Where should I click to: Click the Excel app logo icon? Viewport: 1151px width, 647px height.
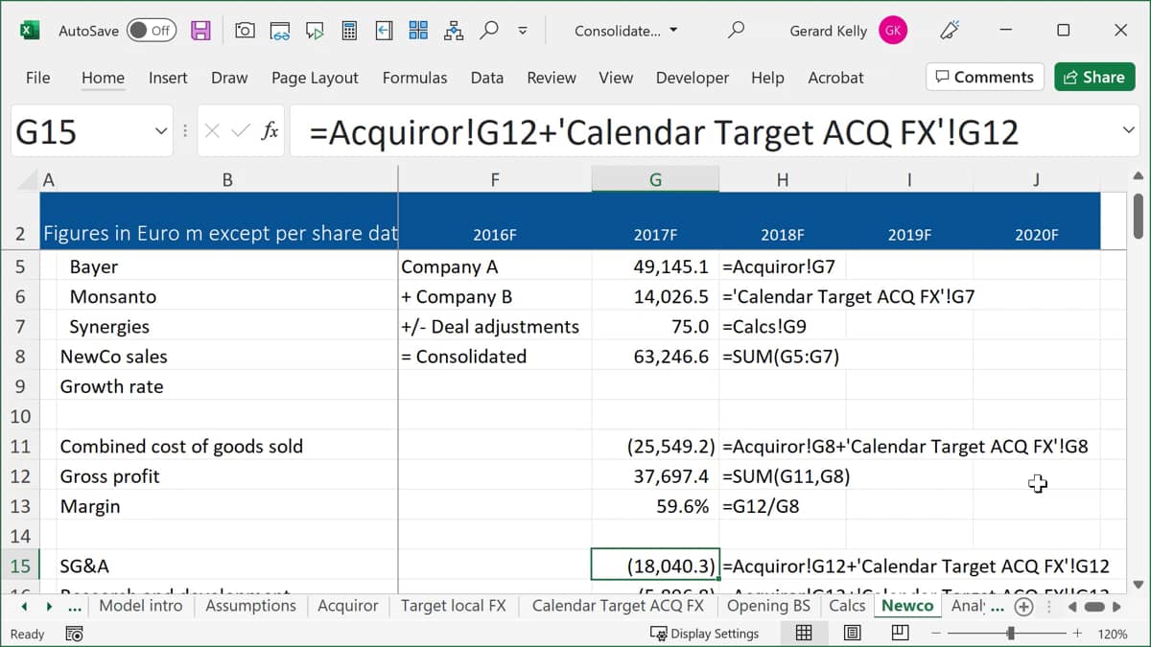(x=29, y=31)
